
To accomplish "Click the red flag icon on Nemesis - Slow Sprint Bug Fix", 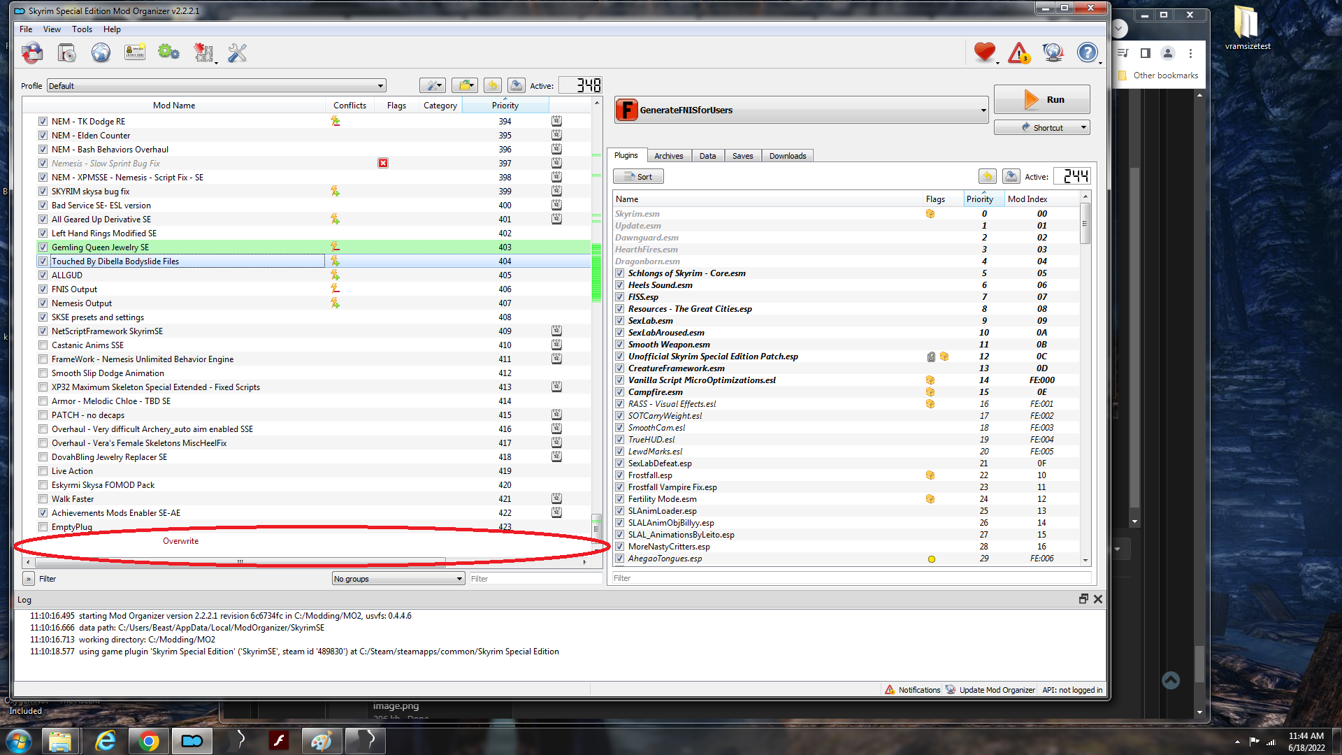I will [x=383, y=163].
